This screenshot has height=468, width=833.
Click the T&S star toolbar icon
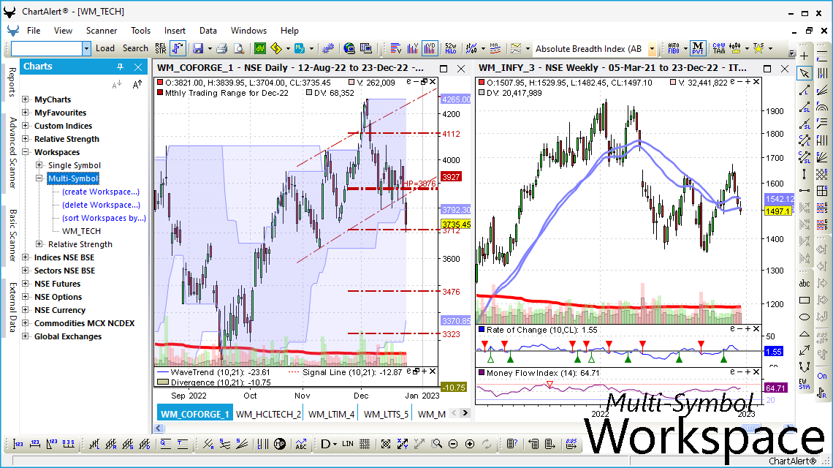click(758, 48)
